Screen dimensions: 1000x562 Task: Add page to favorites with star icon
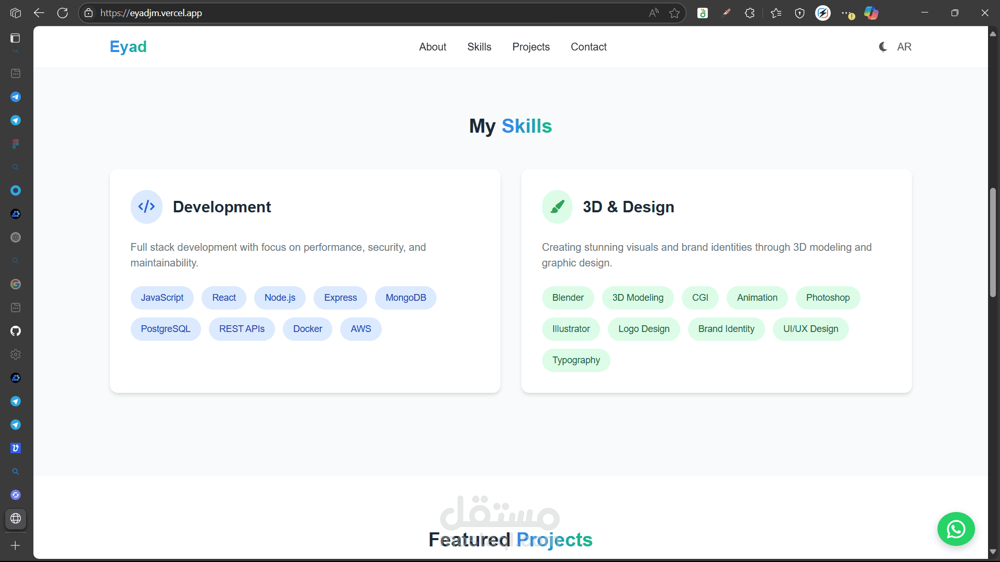(674, 13)
